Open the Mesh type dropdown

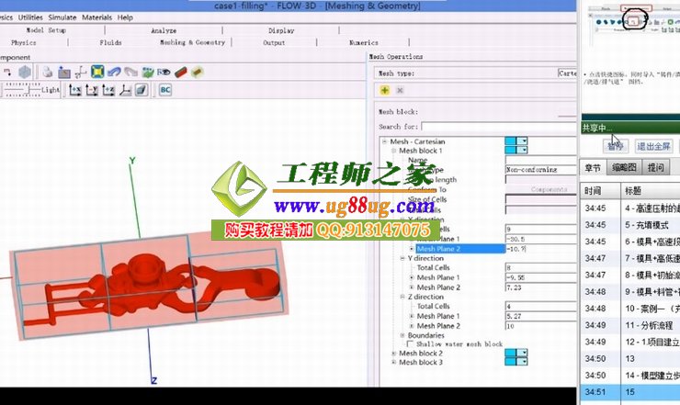567,73
